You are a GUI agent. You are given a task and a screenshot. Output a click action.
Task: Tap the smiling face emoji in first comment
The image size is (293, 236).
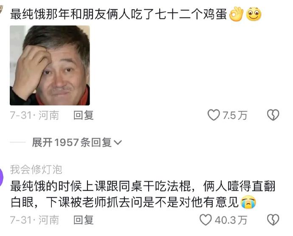254,14
